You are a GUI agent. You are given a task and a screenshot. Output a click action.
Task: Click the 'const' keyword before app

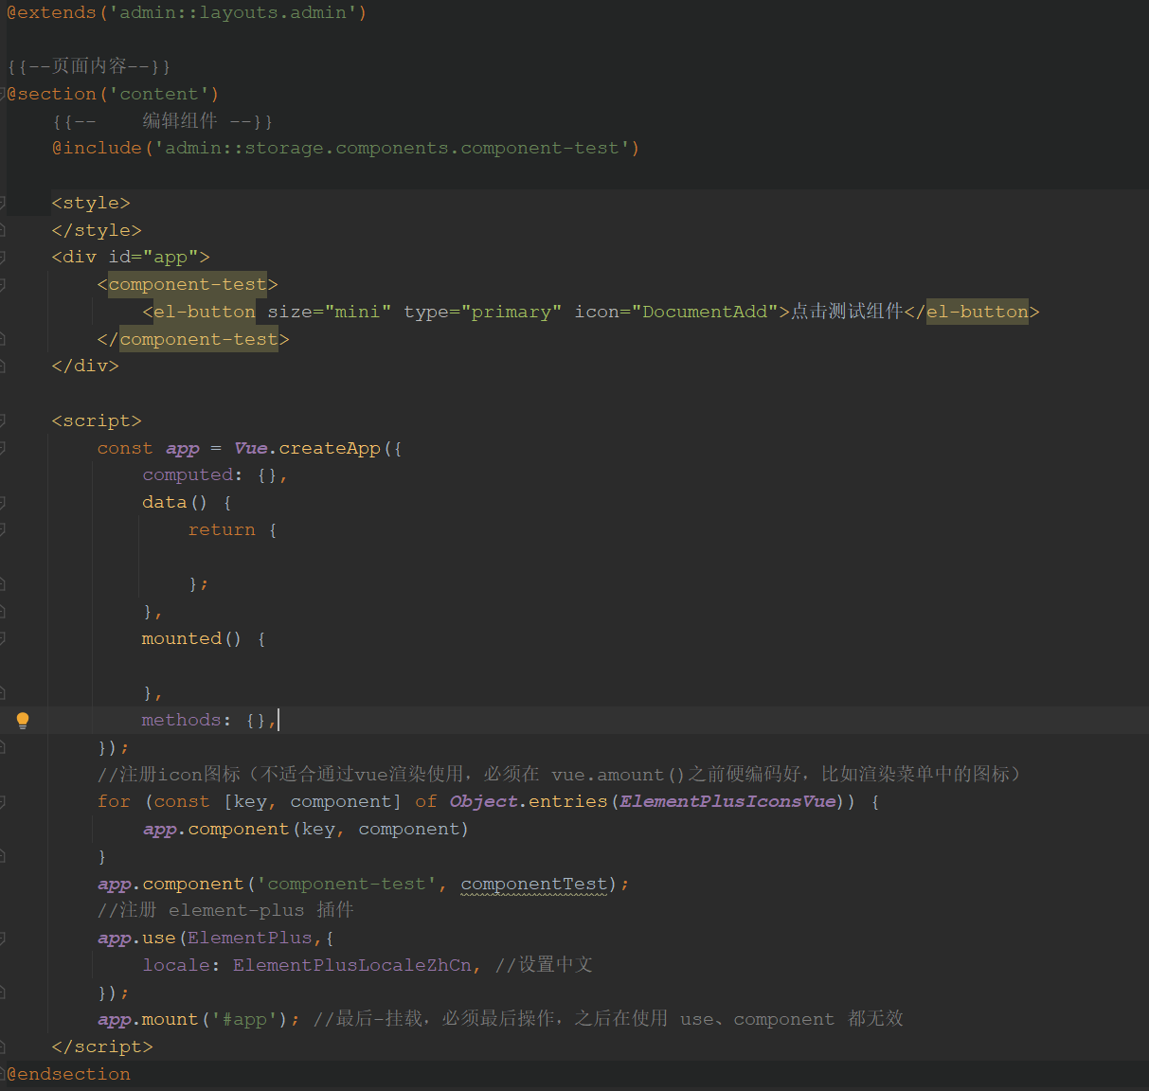(x=125, y=449)
